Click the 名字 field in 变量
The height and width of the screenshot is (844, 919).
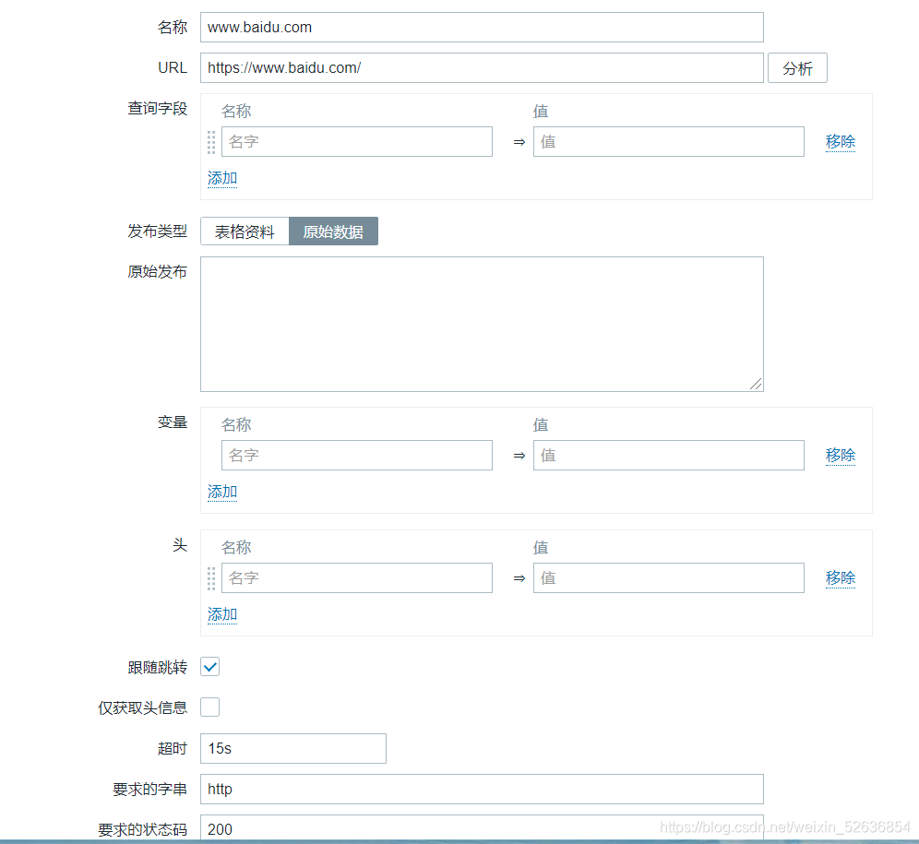357,456
